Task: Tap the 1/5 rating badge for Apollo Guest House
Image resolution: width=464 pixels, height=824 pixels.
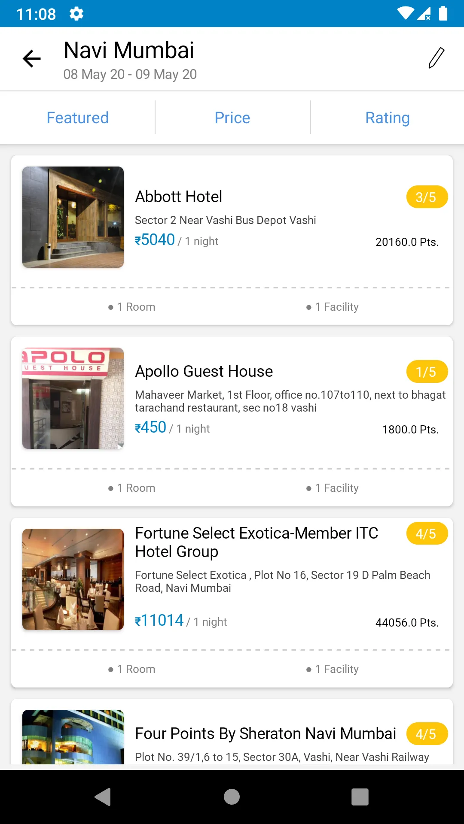Action: [x=427, y=372]
